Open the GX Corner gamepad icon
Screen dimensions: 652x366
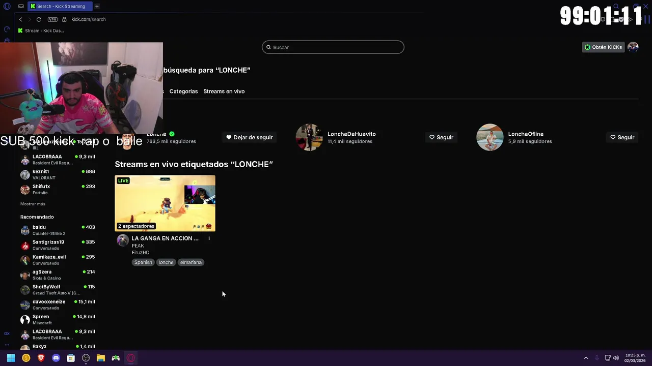(x=21, y=6)
